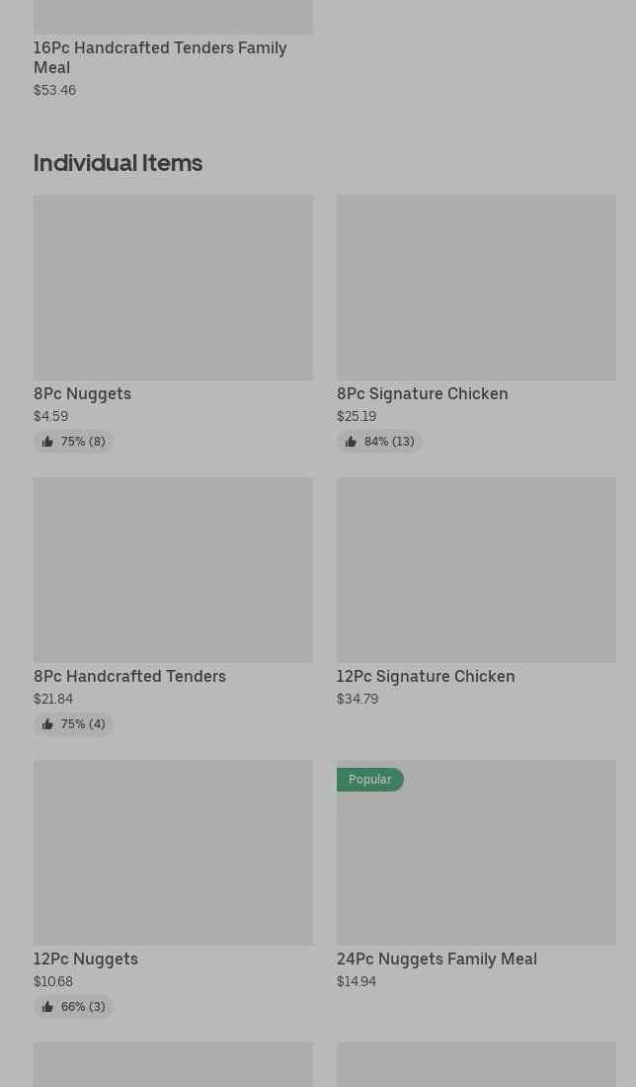This screenshot has width=636, height=1087.
Task: Open the 24Pc Nuggets Family Meal image
Action: point(476,860)
